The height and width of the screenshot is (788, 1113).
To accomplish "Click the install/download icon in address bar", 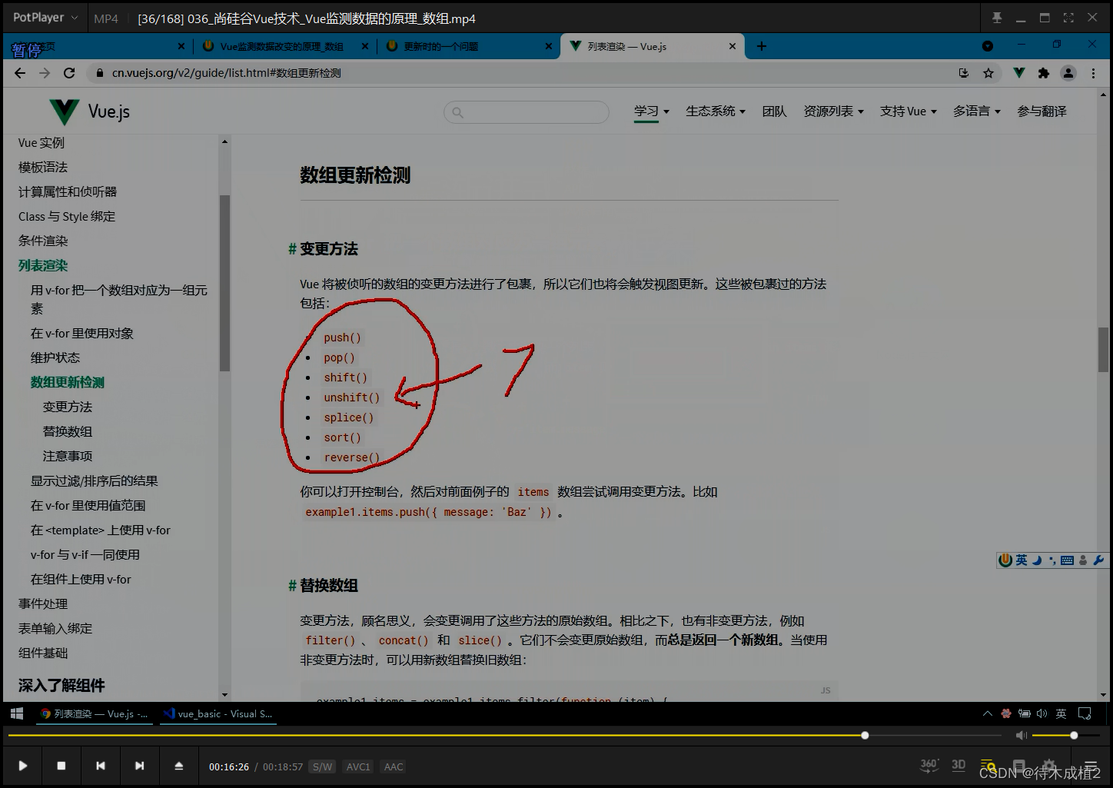I will tap(964, 73).
